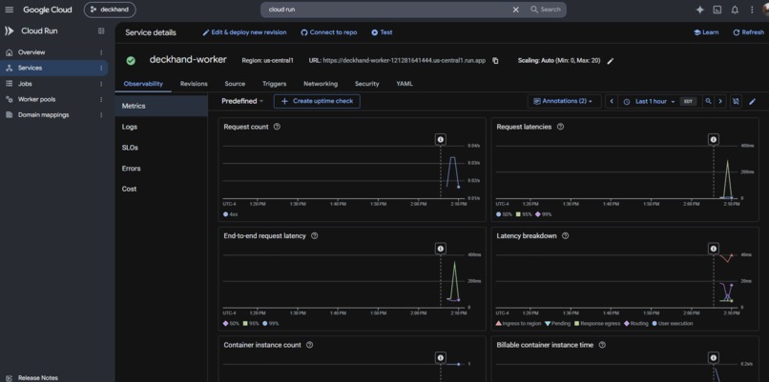This screenshot has width=769, height=382.
Task: Select Metrics in observability side list
Action: [x=161, y=106]
